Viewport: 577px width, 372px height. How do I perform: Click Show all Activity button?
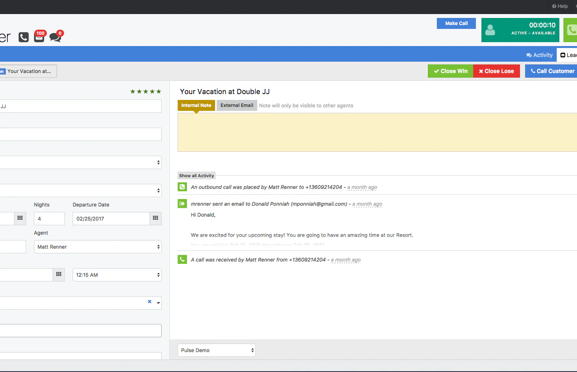[196, 176]
